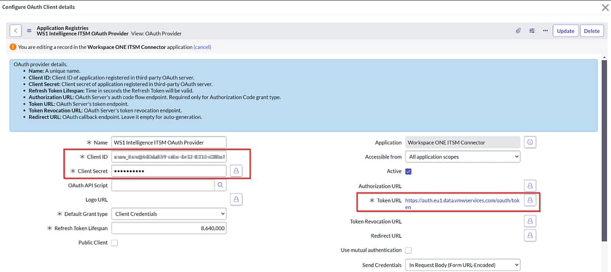Click into the Name field
The height and width of the screenshot is (272, 611).
168,142
